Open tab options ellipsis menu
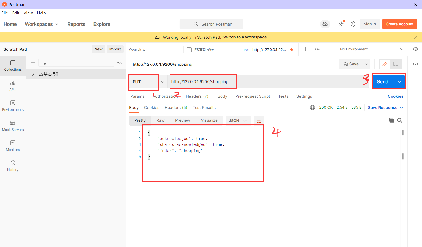The width and height of the screenshot is (422, 247). tap(317, 49)
